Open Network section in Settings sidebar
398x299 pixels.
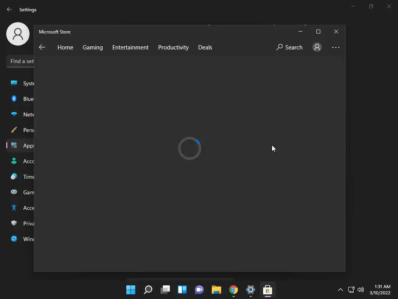pos(20,114)
